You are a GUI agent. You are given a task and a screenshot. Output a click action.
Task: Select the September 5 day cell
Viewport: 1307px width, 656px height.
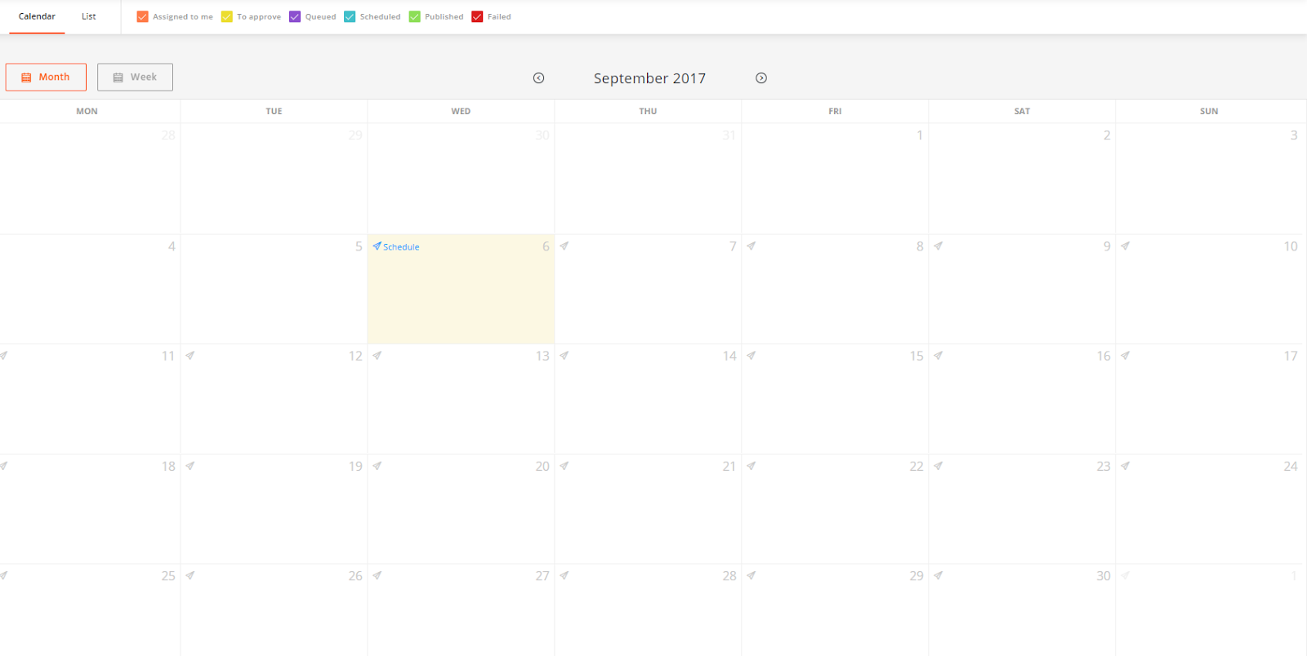[274, 289]
